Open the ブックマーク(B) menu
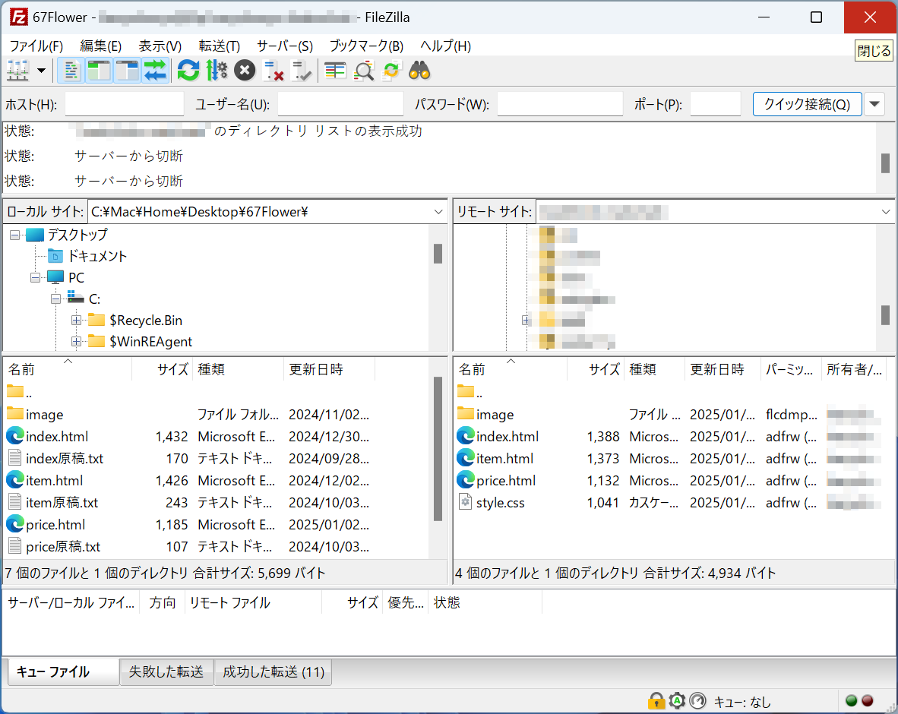 click(366, 46)
